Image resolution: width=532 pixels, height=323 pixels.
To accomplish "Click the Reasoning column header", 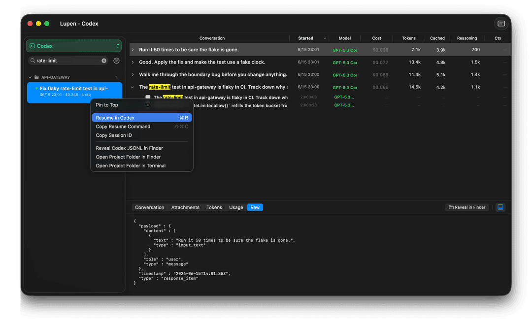I will (x=467, y=38).
